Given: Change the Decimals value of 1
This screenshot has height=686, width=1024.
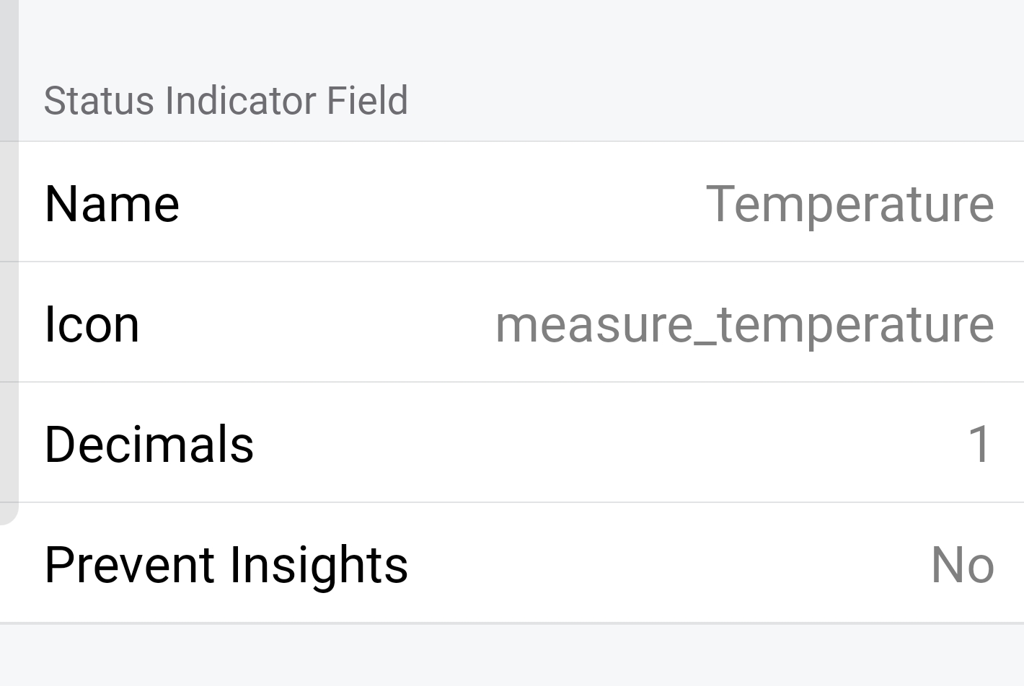Looking at the screenshot, I should tap(980, 444).
